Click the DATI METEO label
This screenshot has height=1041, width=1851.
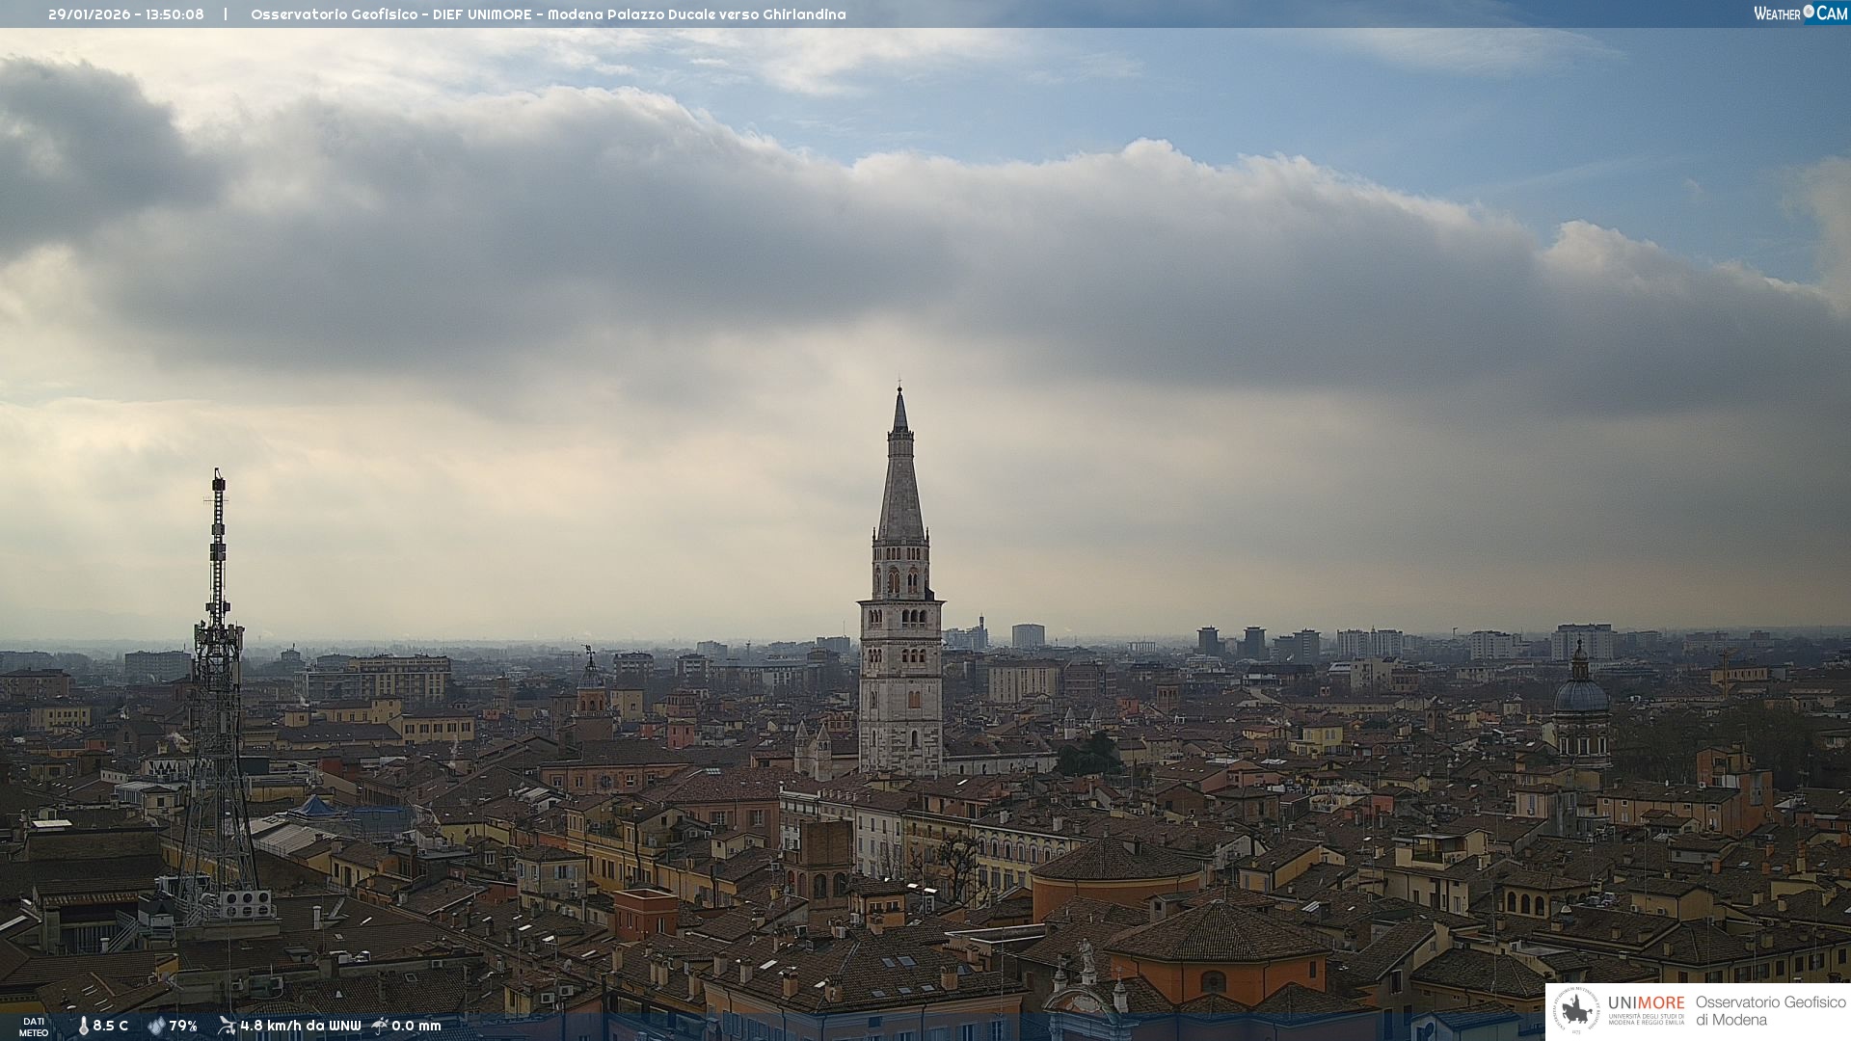click(34, 1027)
